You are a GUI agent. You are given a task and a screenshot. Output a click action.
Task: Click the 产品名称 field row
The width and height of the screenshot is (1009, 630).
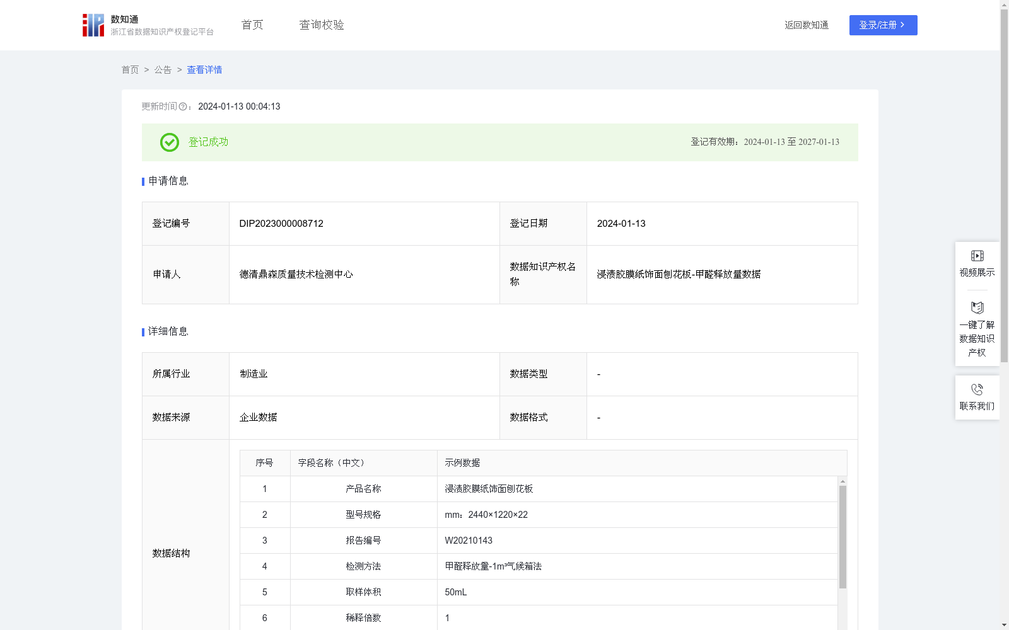pos(539,489)
